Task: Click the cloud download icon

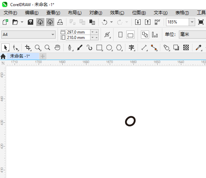Action: 40,22
